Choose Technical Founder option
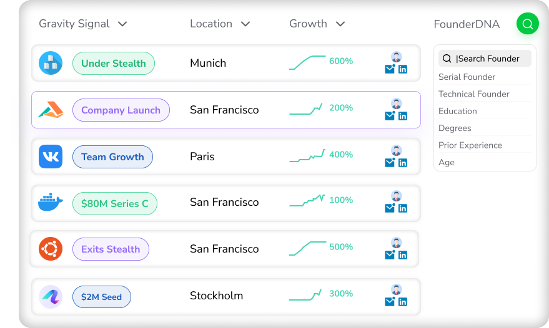 [473, 94]
